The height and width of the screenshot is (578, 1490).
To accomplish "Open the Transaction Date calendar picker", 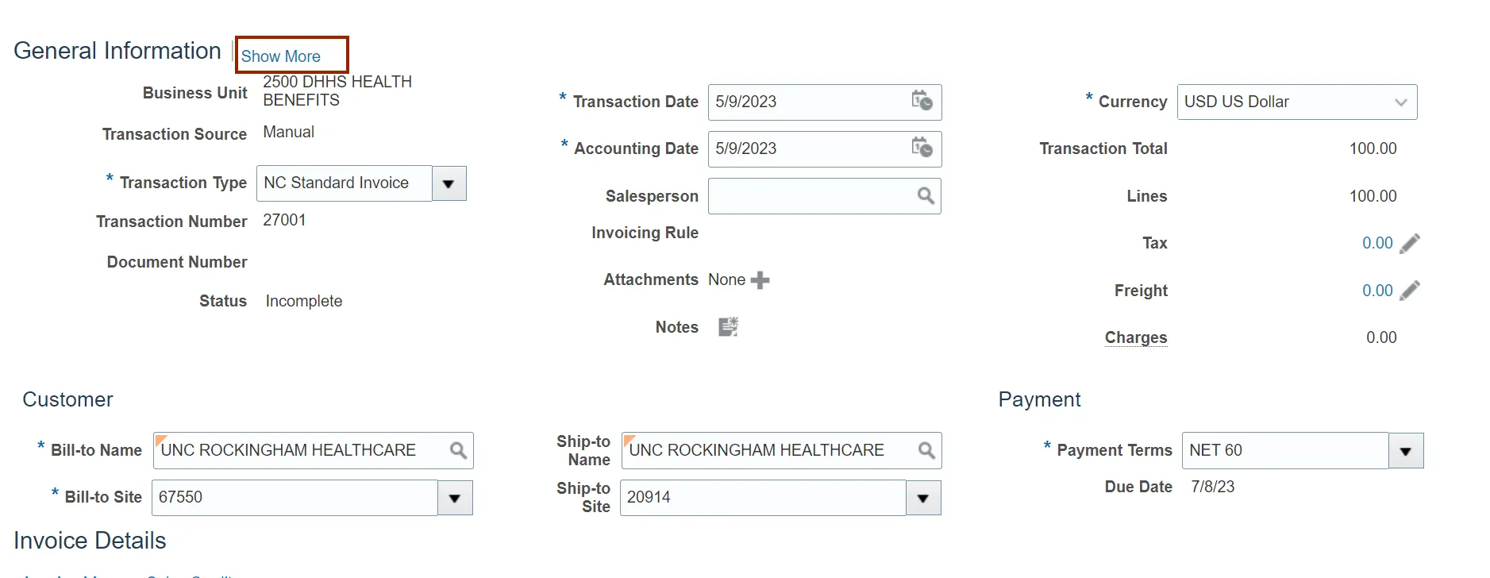I will coord(922,101).
